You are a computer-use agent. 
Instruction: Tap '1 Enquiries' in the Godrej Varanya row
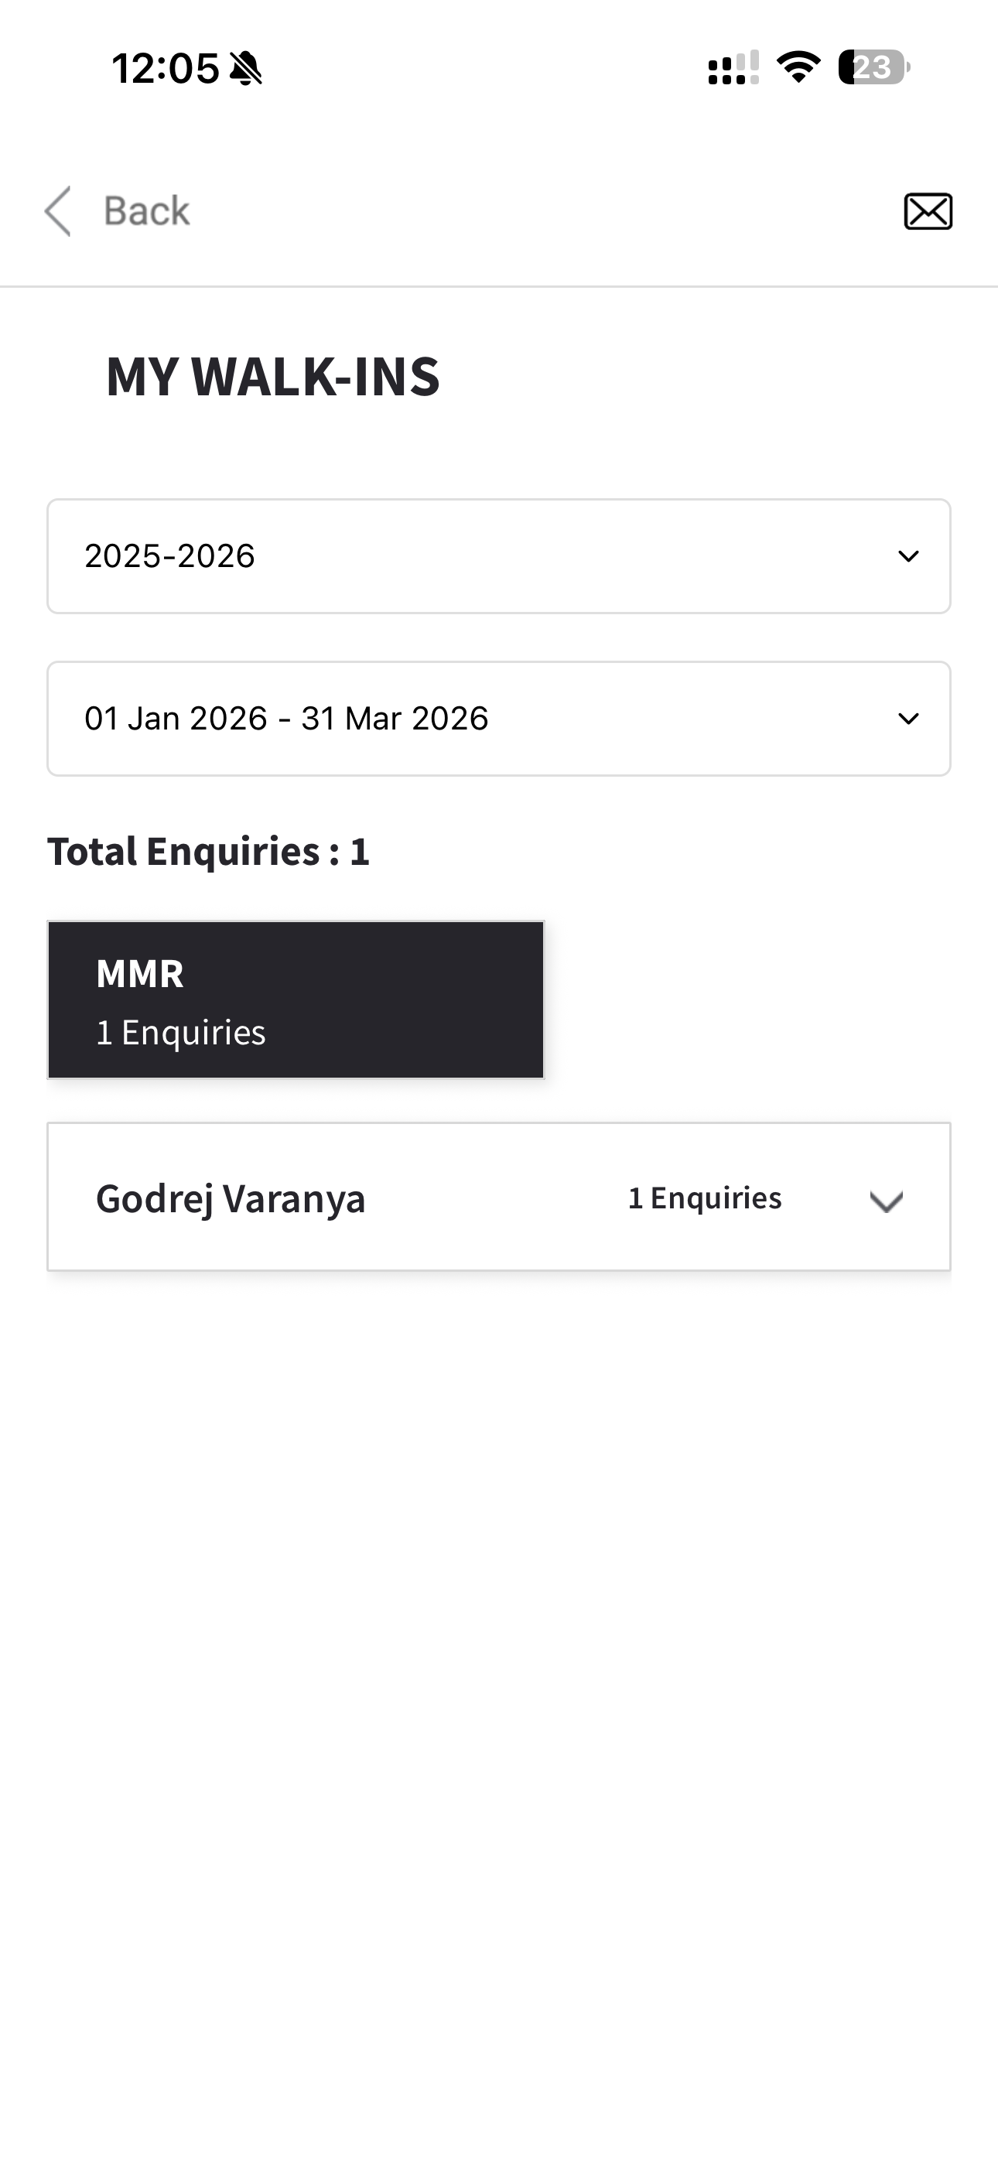pos(704,1198)
